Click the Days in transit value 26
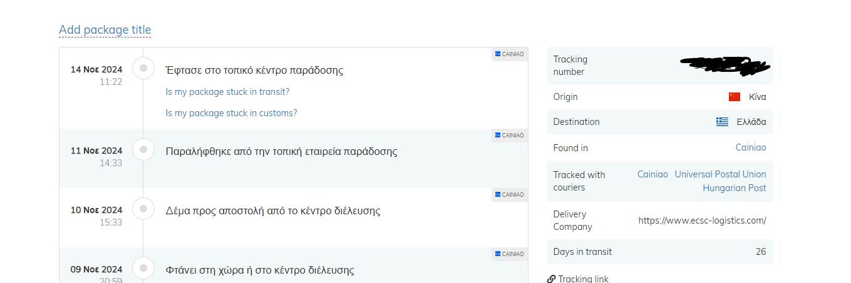Image resolution: width=851 pixels, height=283 pixels. click(x=761, y=252)
